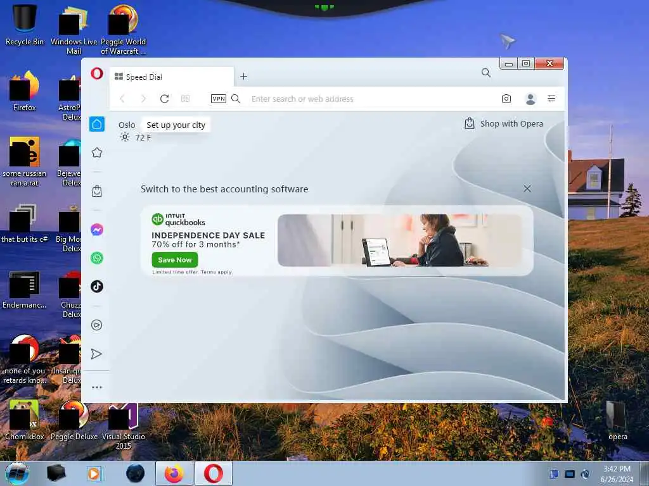Click the Firefox taskbar button

coord(174,473)
